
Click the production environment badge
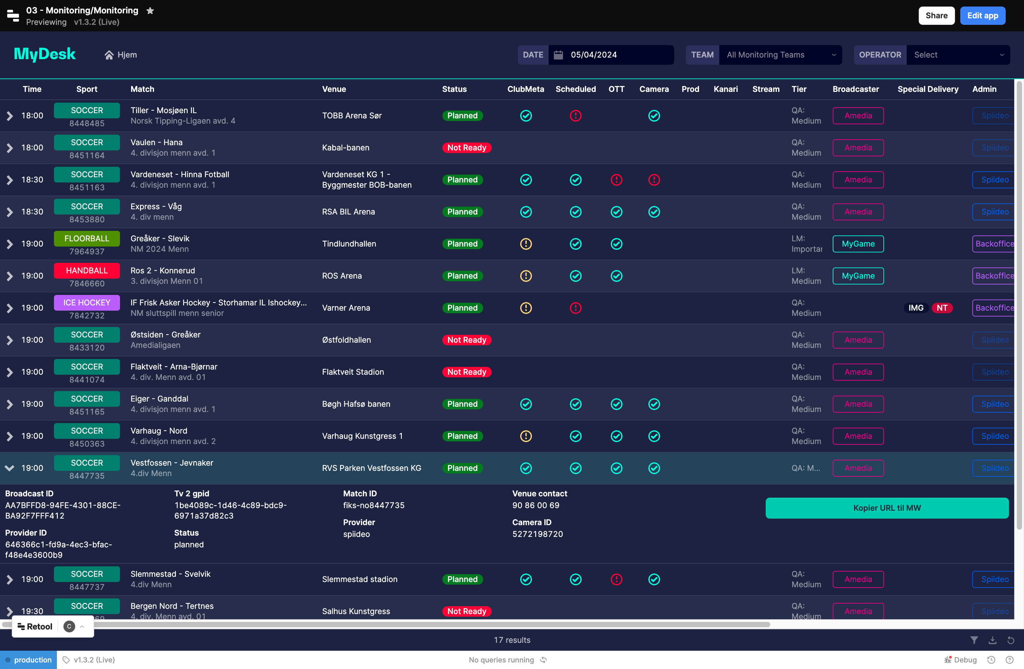click(x=28, y=660)
